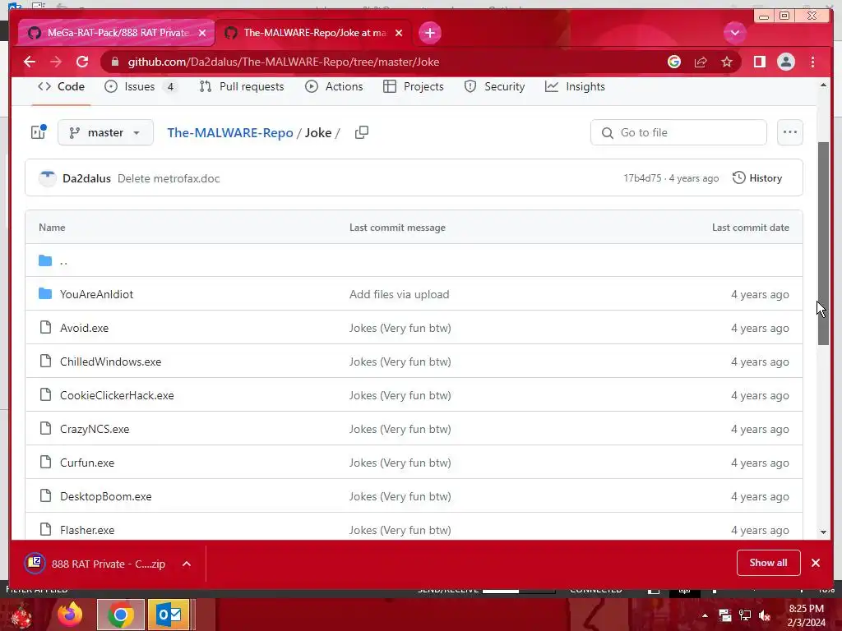Open the taskbar clock showing 8:25 PM
The image size is (842, 631).
(x=806, y=615)
